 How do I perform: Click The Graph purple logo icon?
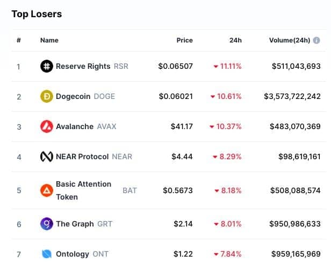[46, 224]
